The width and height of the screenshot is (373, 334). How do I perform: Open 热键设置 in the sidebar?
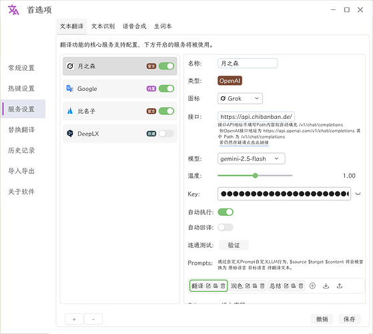21,89
